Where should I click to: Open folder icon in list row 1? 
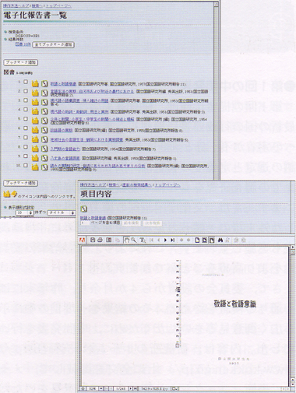(x=35, y=83)
